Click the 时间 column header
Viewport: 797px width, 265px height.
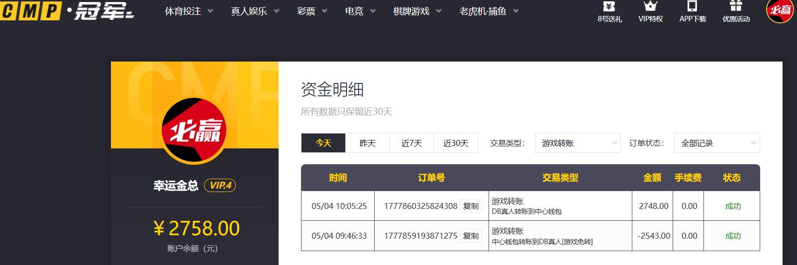(338, 178)
